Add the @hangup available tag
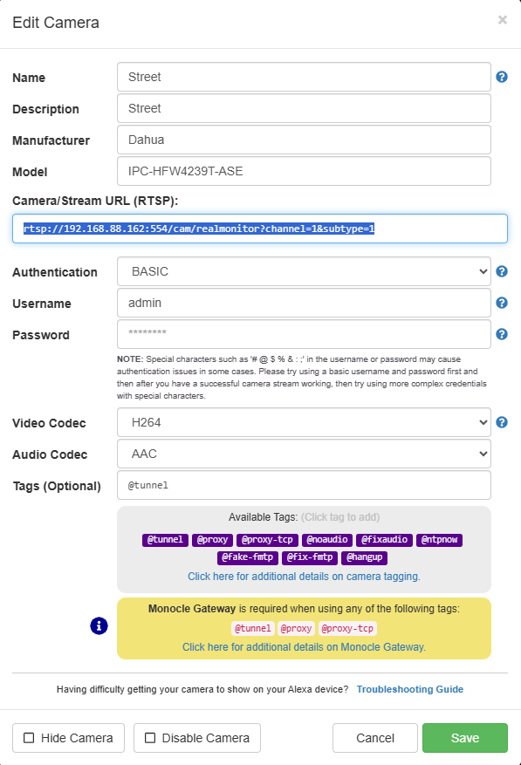521x765 pixels. click(x=364, y=557)
